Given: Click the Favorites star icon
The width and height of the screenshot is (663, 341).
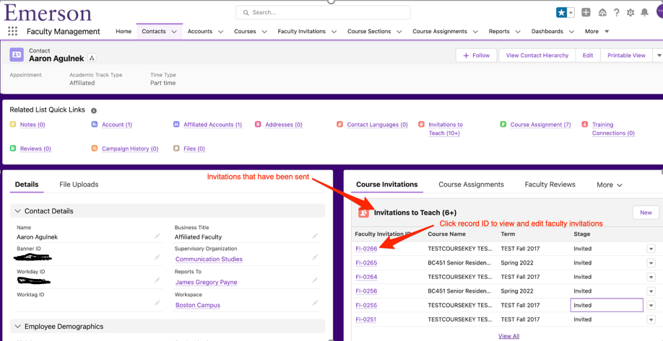Looking at the screenshot, I should 561,13.
